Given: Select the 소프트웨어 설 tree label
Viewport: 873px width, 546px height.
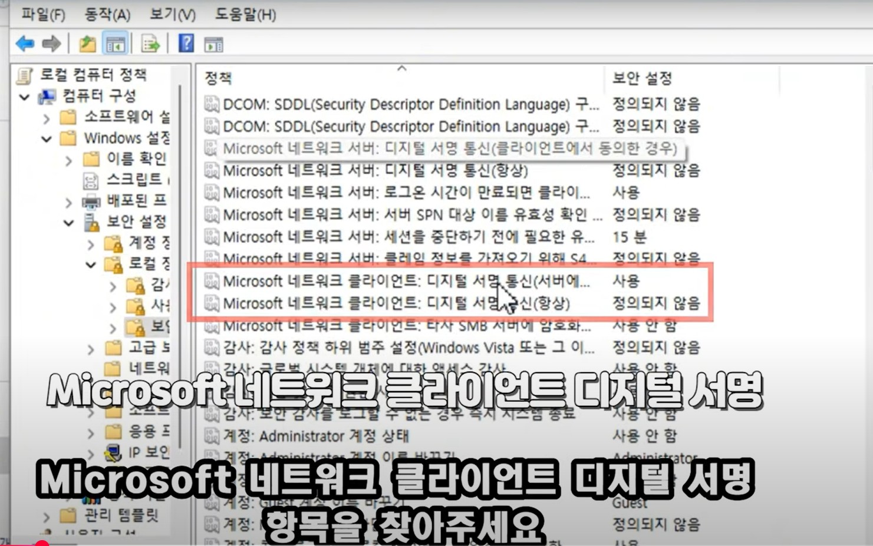Looking at the screenshot, I should click(126, 117).
